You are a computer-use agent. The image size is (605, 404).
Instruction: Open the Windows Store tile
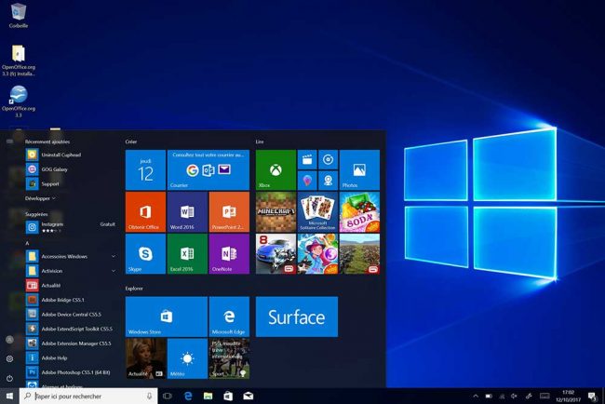point(167,316)
